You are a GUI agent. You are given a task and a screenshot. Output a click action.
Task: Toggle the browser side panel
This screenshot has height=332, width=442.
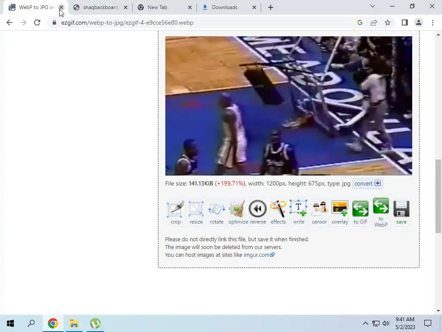coord(405,22)
